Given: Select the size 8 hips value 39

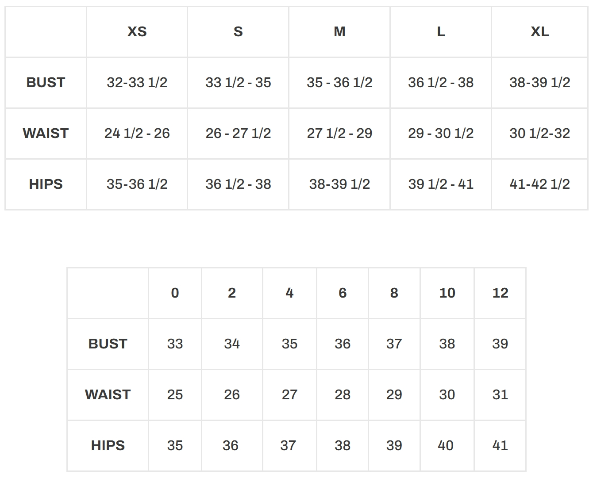Looking at the screenshot, I should point(394,446).
